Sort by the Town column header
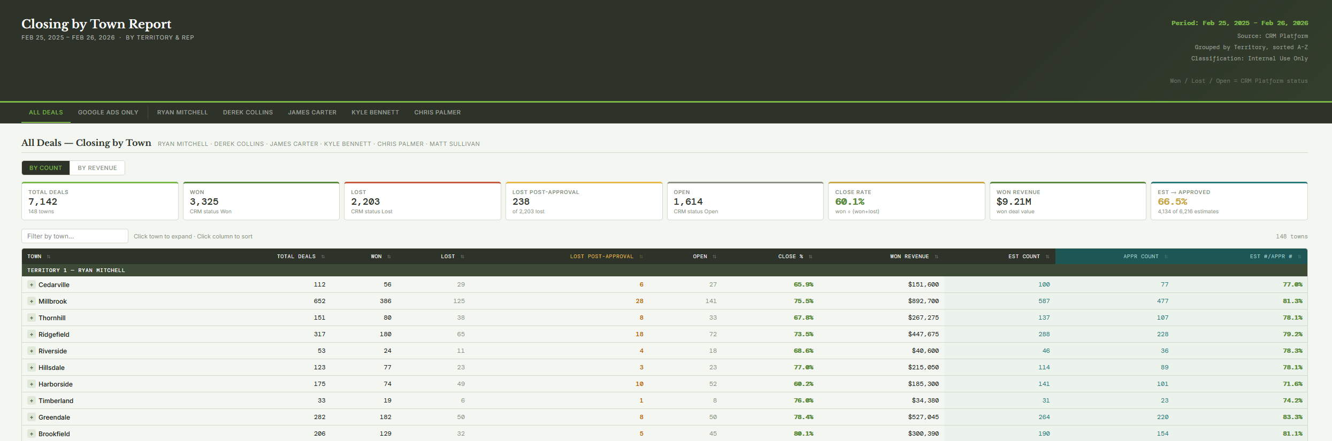Screen dimensions: 1332x441 pyautogui.click(x=34, y=257)
